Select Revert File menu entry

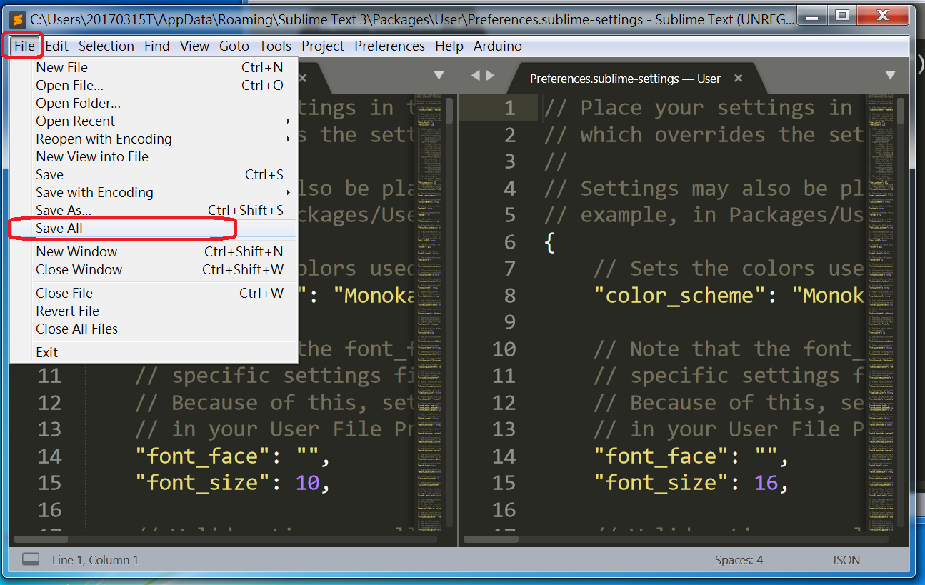coord(154,311)
